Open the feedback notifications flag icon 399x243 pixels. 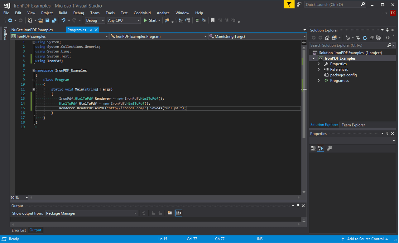point(289,4)
